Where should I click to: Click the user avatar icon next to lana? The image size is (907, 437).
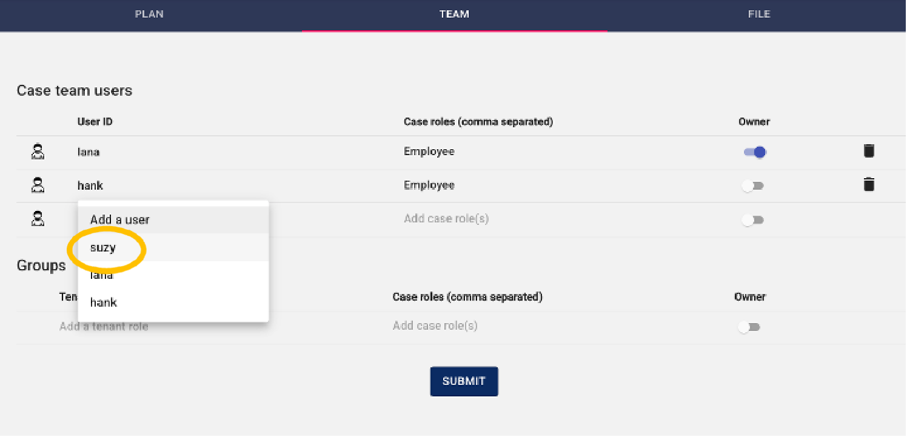point(37,152)
